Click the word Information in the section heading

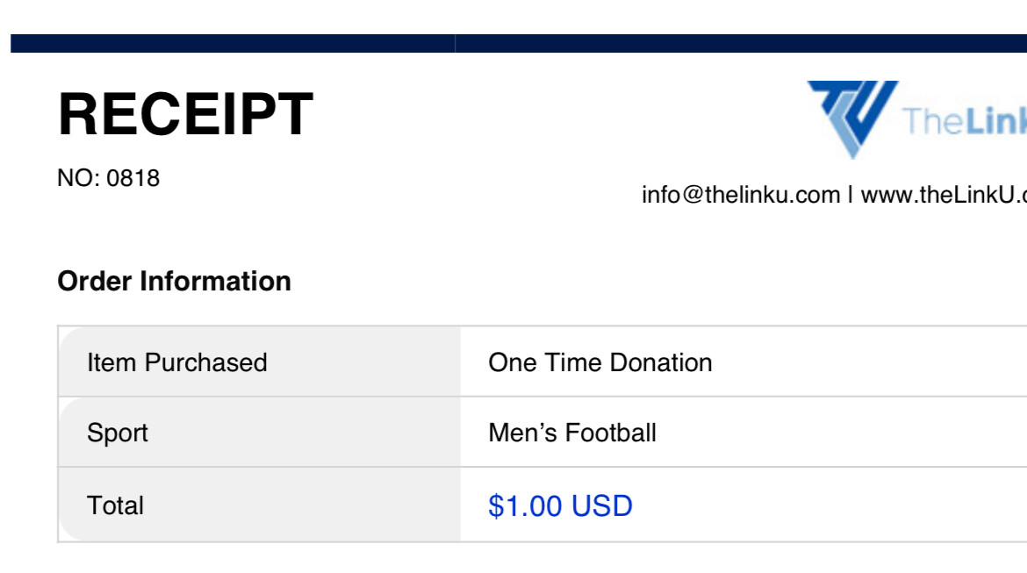click(x=215, y=281)
